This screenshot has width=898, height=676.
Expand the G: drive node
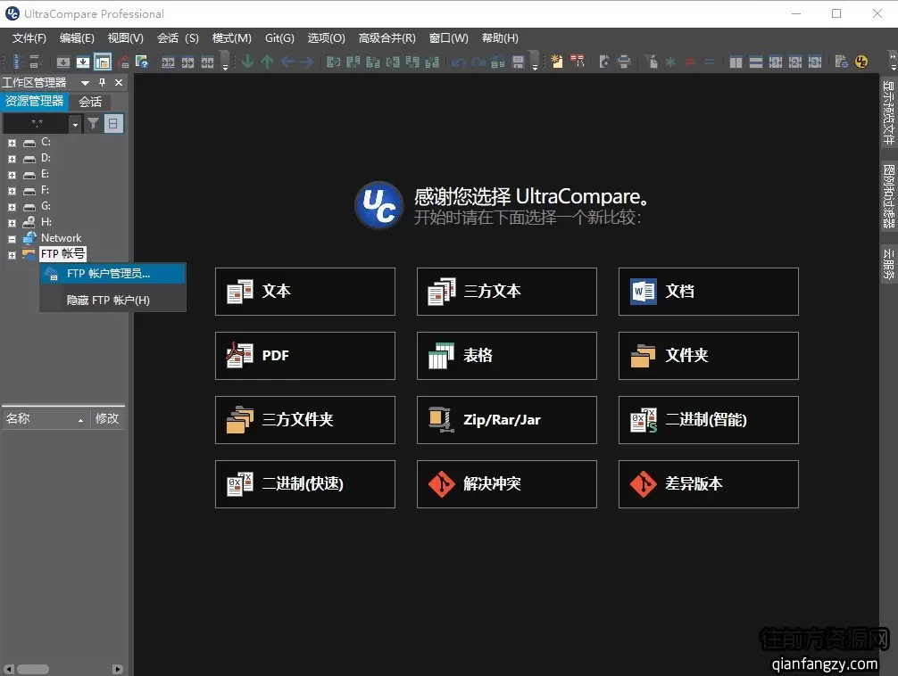[12, 207]
